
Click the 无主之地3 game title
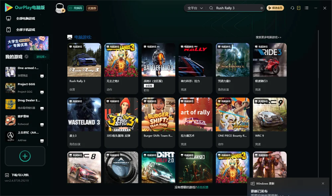click(x=113, y=81)
